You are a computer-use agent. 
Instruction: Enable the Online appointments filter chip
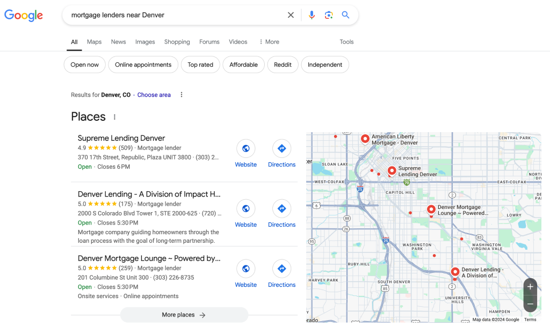[x=143, y=65]
